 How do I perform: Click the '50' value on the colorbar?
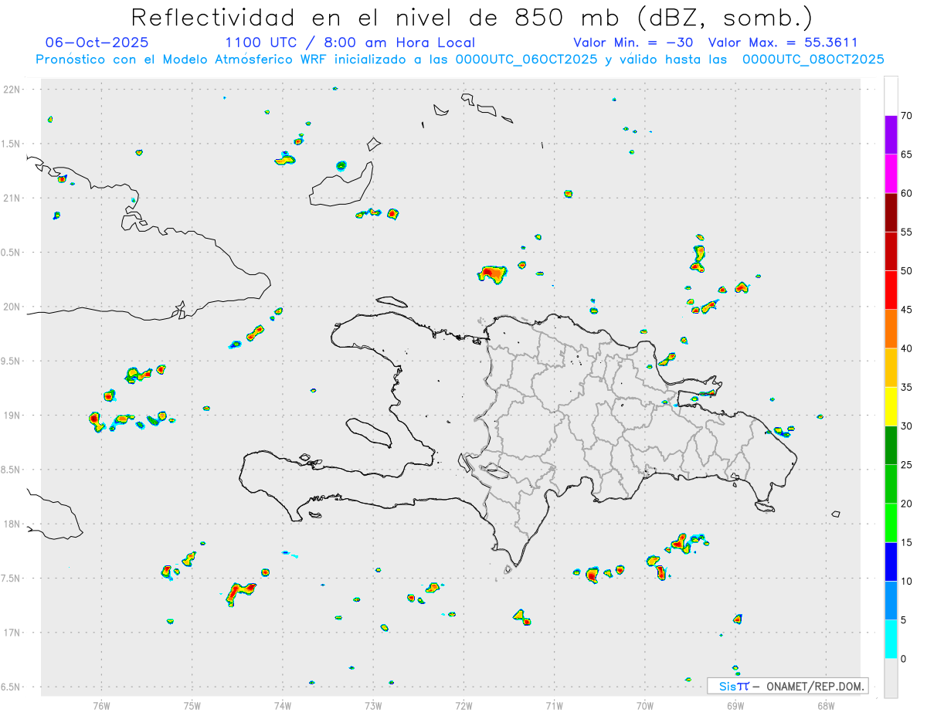[x=906, y=271]
